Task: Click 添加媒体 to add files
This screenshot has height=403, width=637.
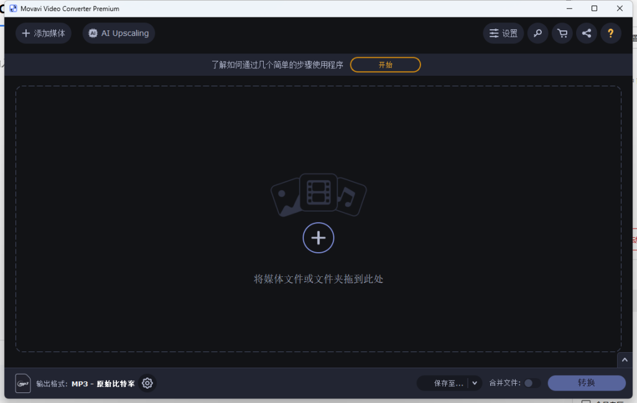Action: [44, 33]
